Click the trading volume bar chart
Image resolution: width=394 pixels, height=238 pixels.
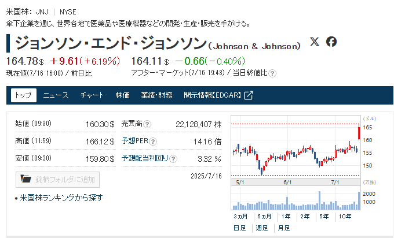click(295, 198)
